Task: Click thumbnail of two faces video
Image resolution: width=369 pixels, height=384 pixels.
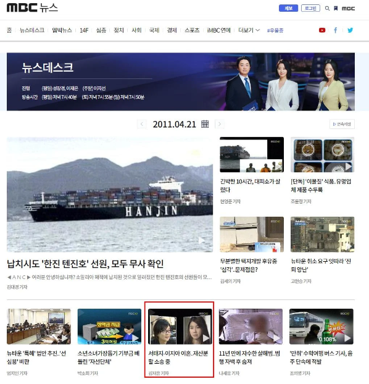Action: click(180, 327)
